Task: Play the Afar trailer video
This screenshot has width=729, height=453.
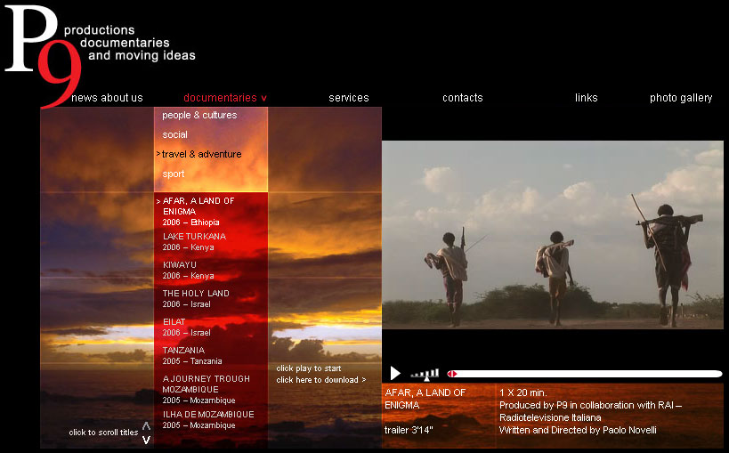Action: 395,373
